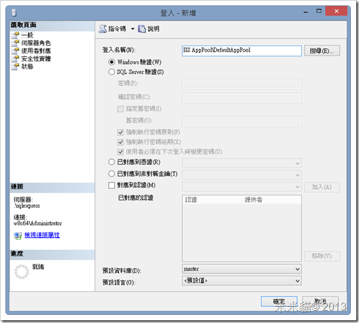Click the 確認密碼 input field
359x323 pixels.
[x=242, y=98]
